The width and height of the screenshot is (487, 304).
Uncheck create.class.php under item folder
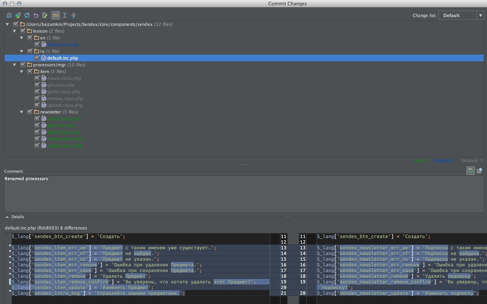pos(37,78)
